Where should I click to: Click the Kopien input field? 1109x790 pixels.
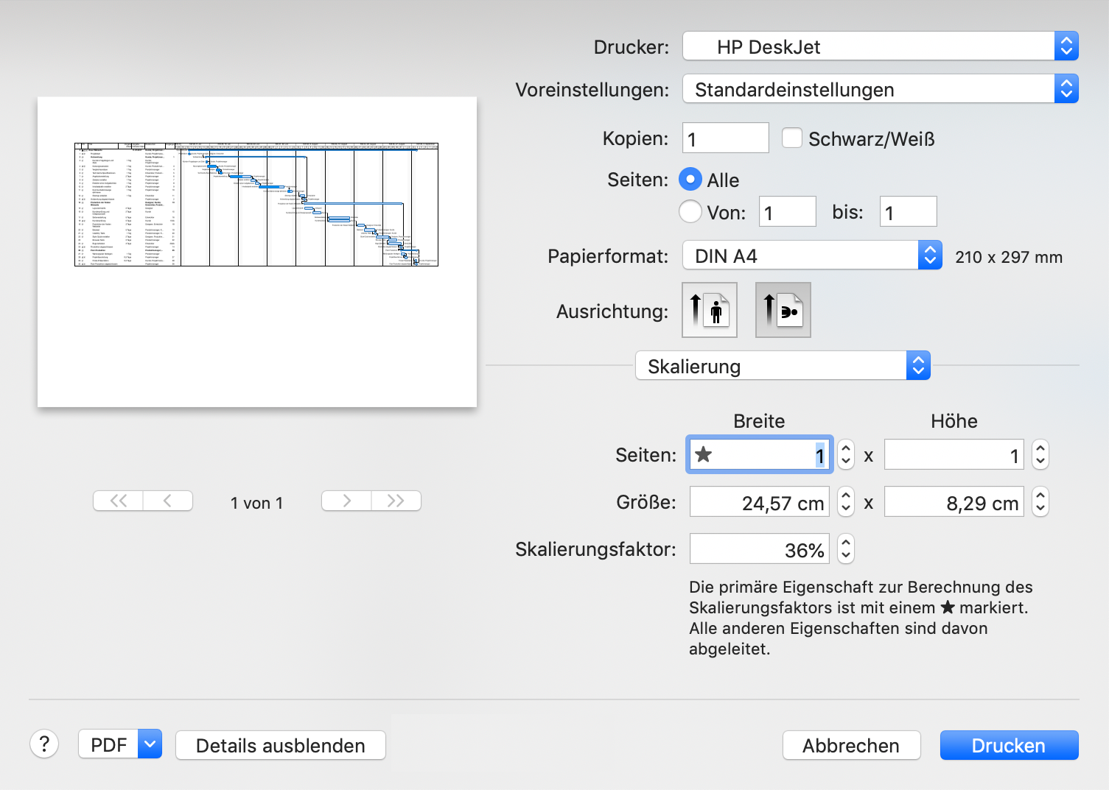coord(725,138)
